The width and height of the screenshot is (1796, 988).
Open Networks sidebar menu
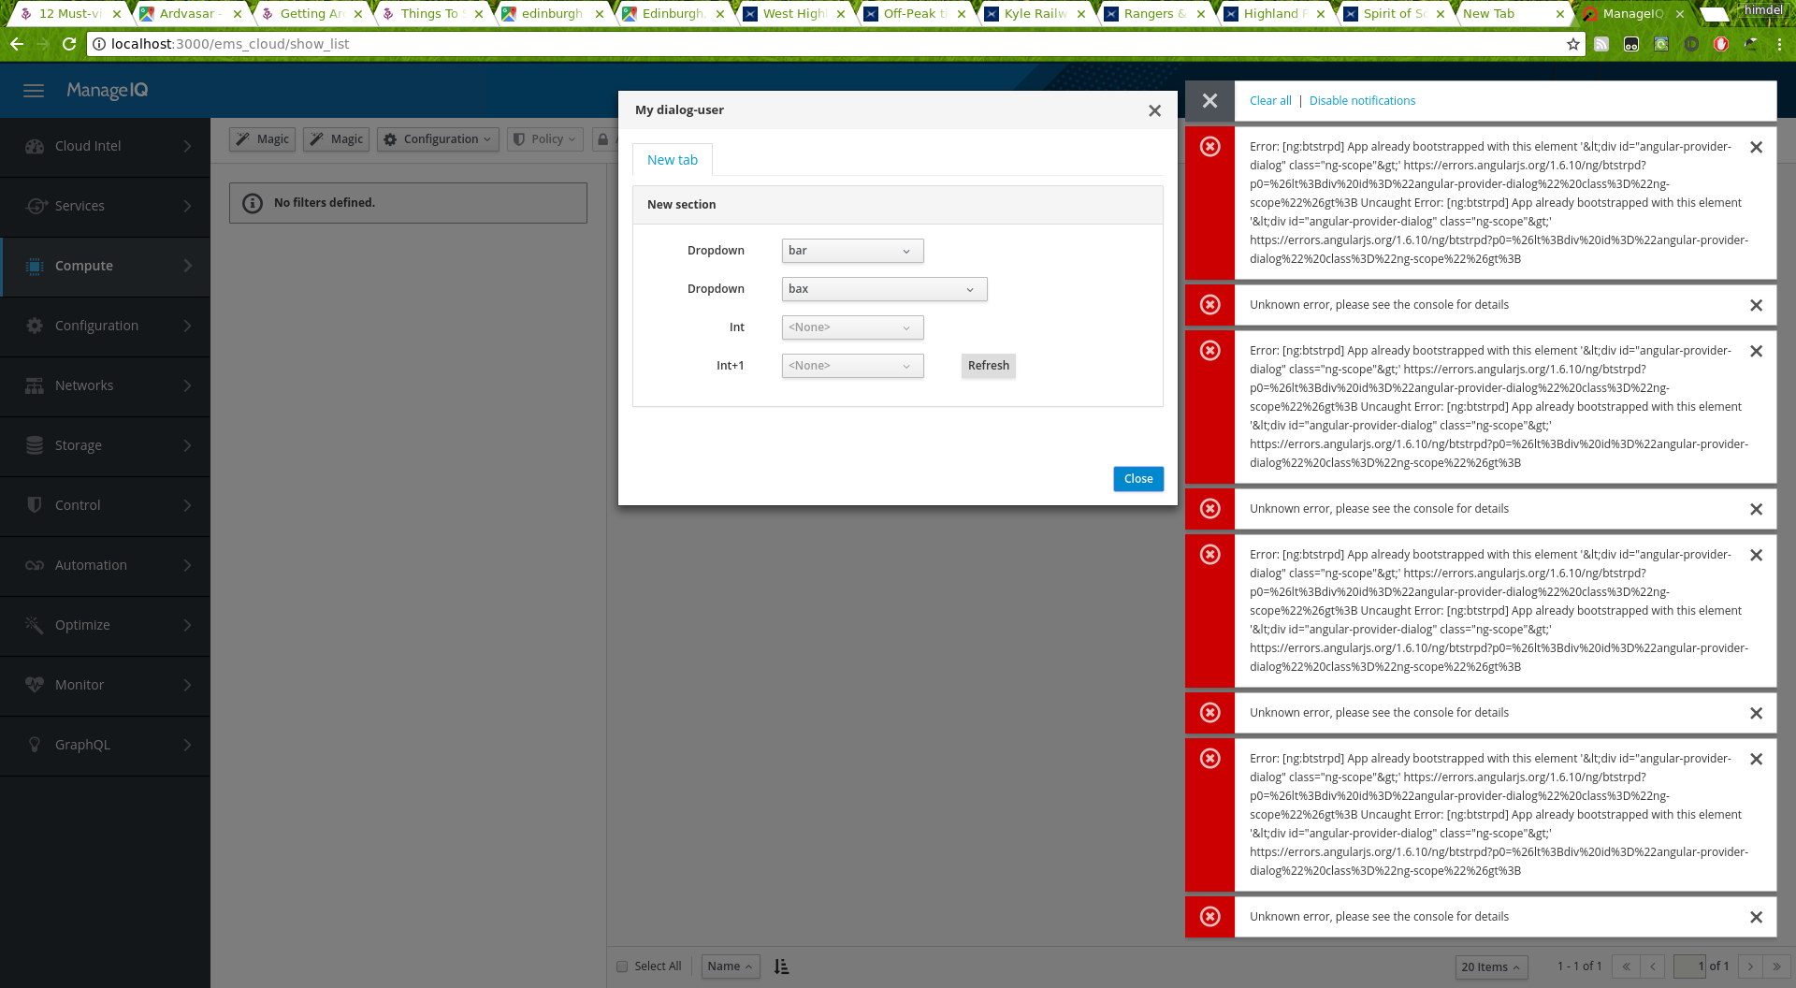pos(105,386)
